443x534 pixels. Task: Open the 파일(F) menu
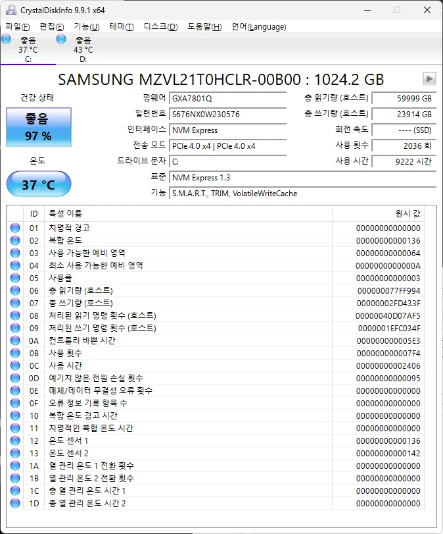pyautogui.click(x=17, y=26)
